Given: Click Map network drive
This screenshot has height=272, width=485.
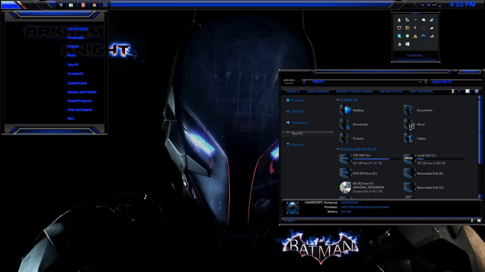Looking at the screenshot, I should click(x=391, y=91).
